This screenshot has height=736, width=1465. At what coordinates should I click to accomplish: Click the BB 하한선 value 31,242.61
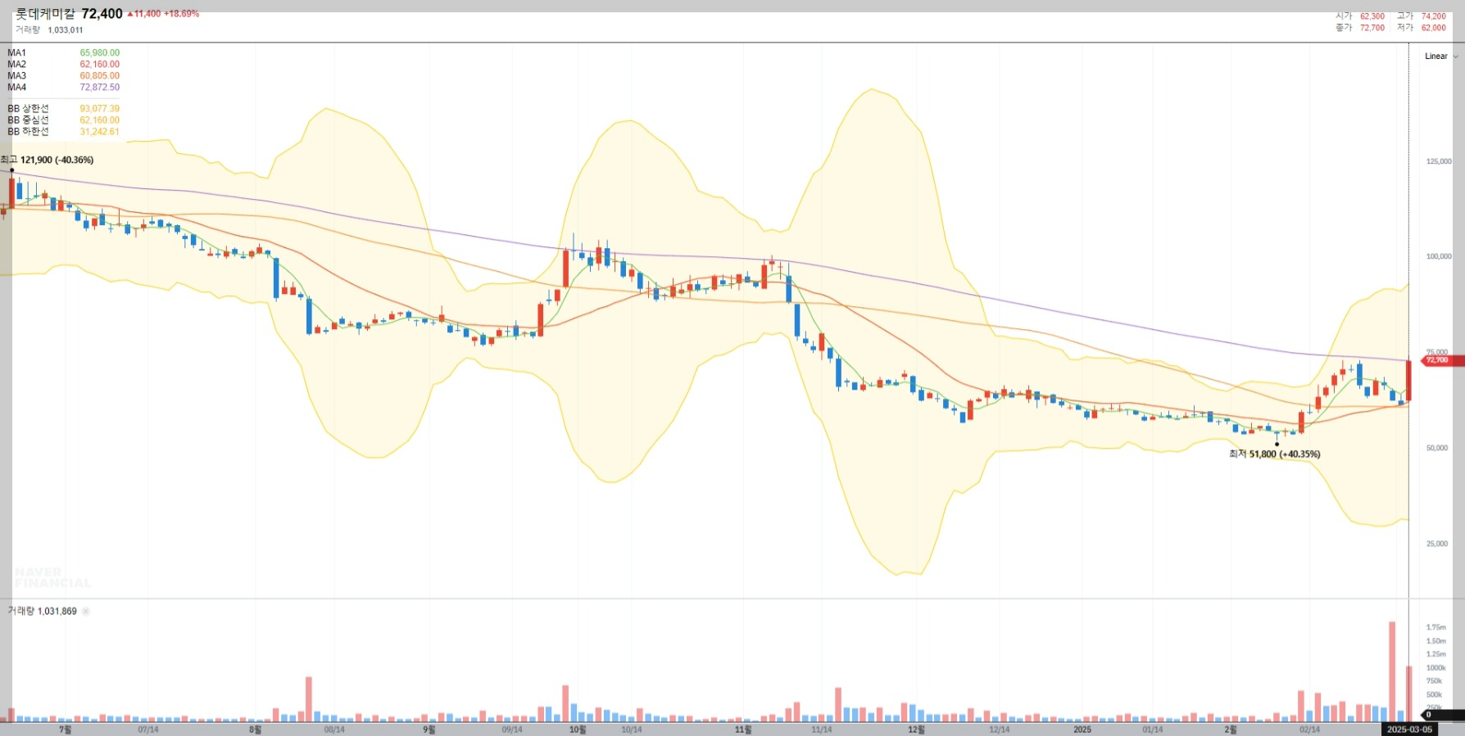100,132
